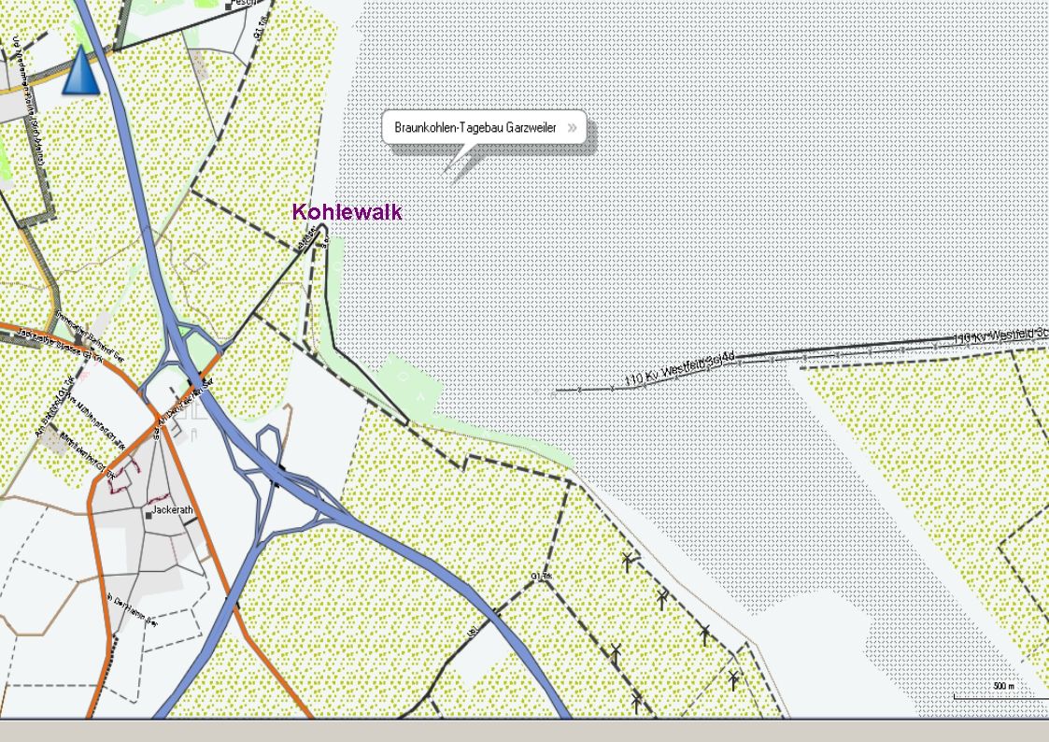Click the blue triangle position arrow
1049x742 pixels.
coord(80,71)
